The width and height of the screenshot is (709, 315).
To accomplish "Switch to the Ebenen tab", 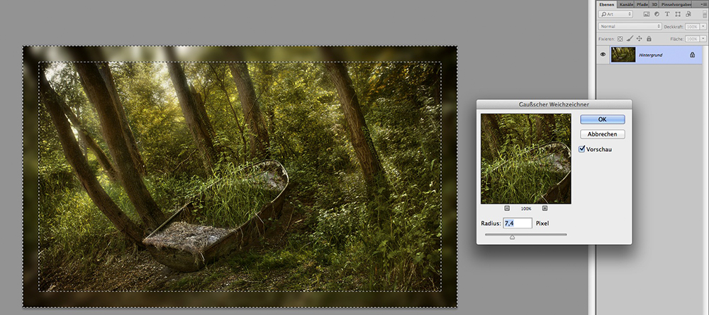I will click(x=606, y=4).
